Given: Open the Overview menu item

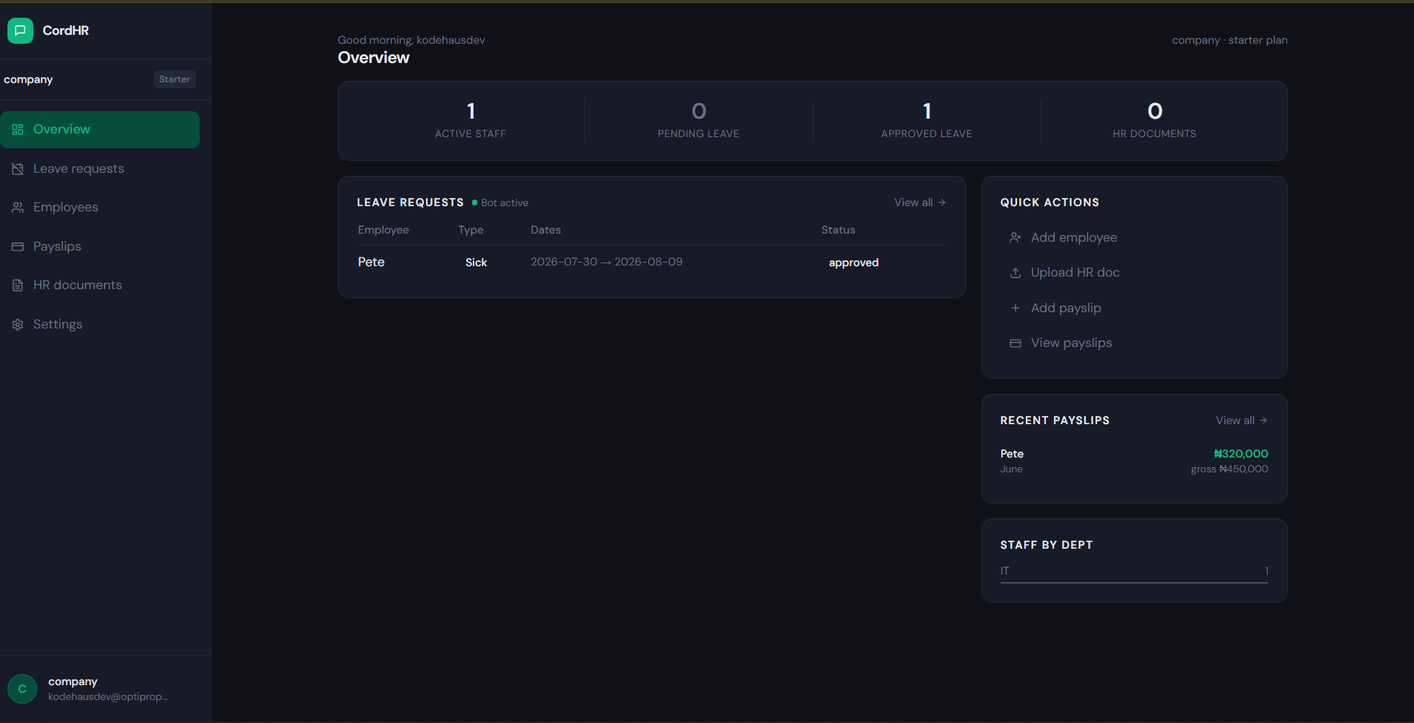Looking at the screenshot, I should click(x=100, y=130).
